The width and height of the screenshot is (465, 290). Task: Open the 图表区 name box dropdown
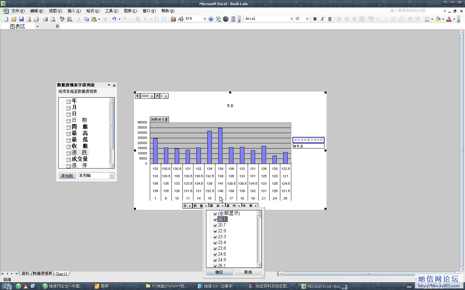tap(37, 26)
